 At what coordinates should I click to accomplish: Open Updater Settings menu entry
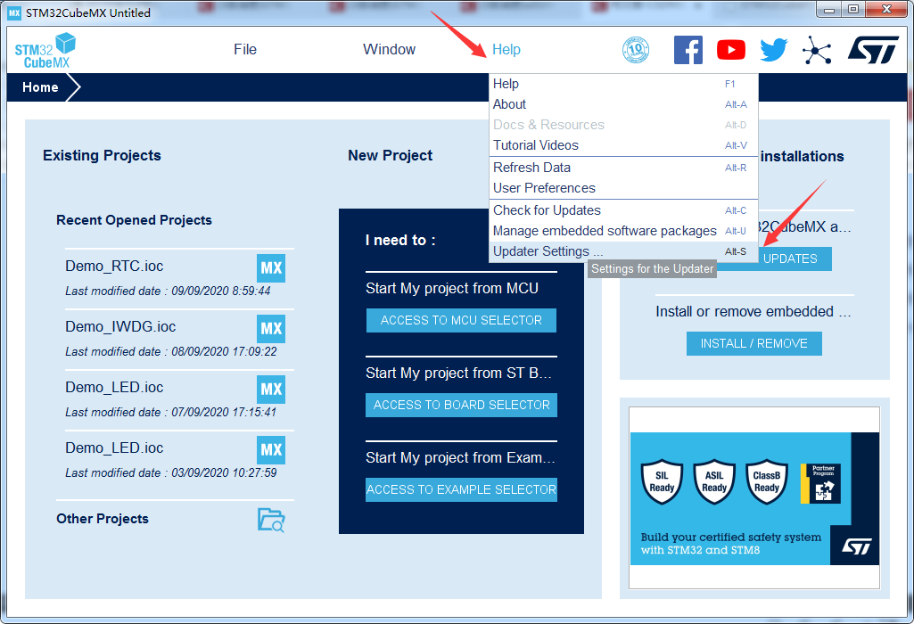click(x=623, y=251)
